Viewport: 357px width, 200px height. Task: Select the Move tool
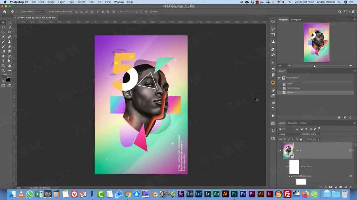tap(3, 23)
